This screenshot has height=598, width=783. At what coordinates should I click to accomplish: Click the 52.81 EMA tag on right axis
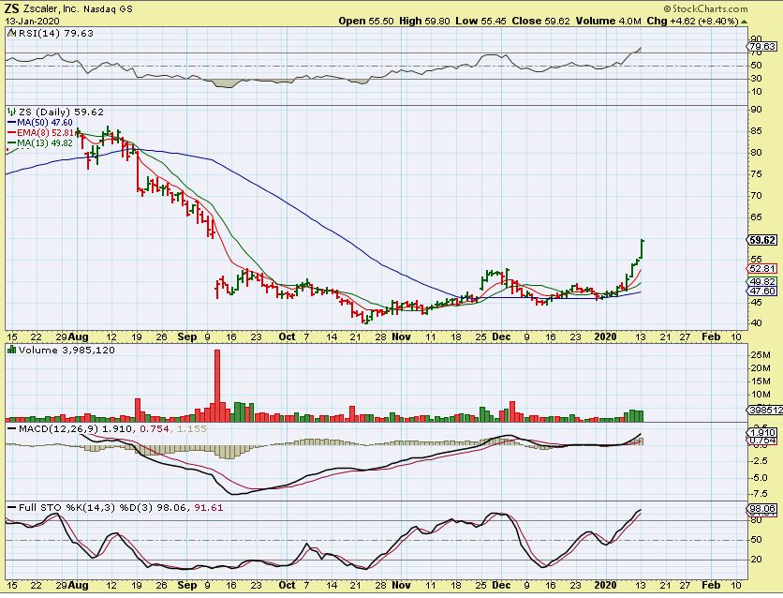click(x=762, y=269)
